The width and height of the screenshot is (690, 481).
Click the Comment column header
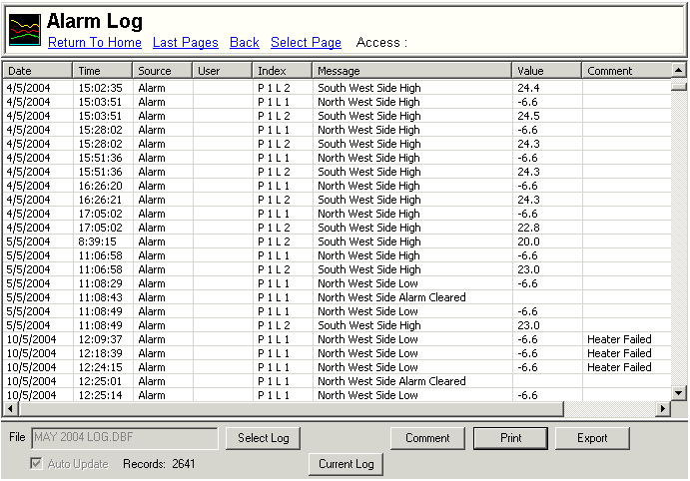[x=627, y=71]
